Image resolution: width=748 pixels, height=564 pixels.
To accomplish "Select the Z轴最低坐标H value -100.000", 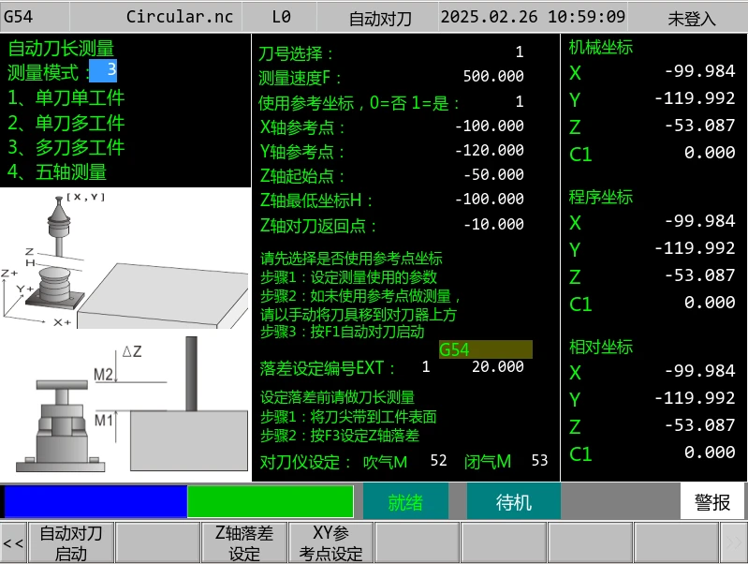I will pyautogui.click(x=489, y=199).
